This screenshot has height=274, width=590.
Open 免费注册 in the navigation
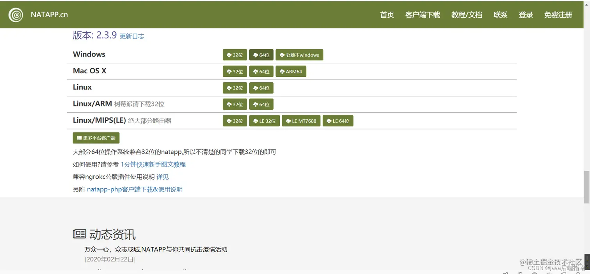[558, 15]
